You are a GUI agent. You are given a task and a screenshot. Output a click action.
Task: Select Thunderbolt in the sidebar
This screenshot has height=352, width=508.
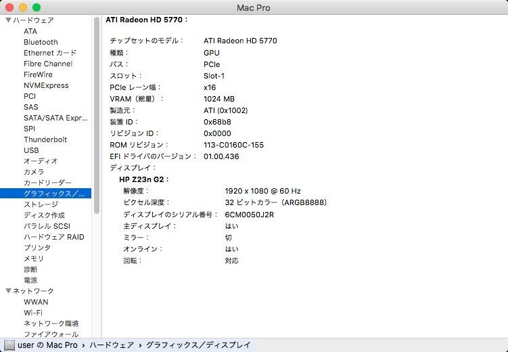[x=45, y=139]
